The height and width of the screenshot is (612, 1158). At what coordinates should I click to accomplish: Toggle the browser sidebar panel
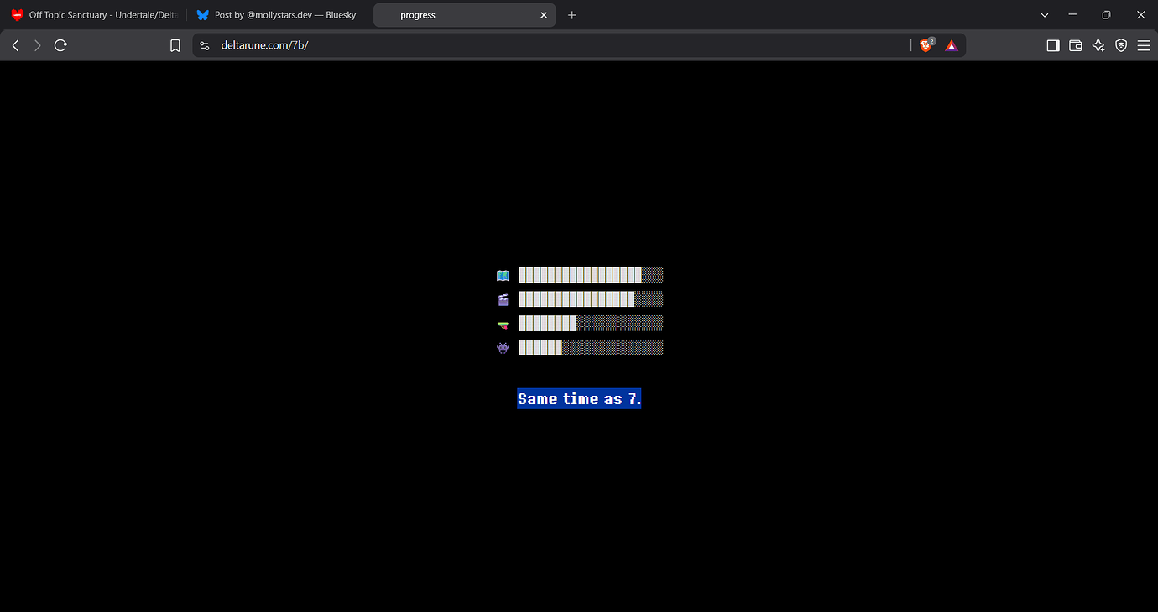1053,46
